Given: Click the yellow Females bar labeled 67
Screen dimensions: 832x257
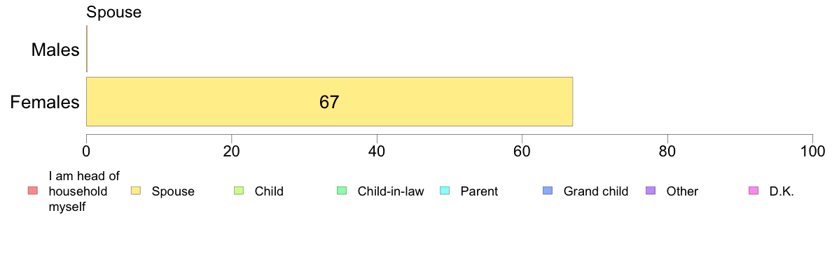Looking at the screenshot, I should pos(330,101).
